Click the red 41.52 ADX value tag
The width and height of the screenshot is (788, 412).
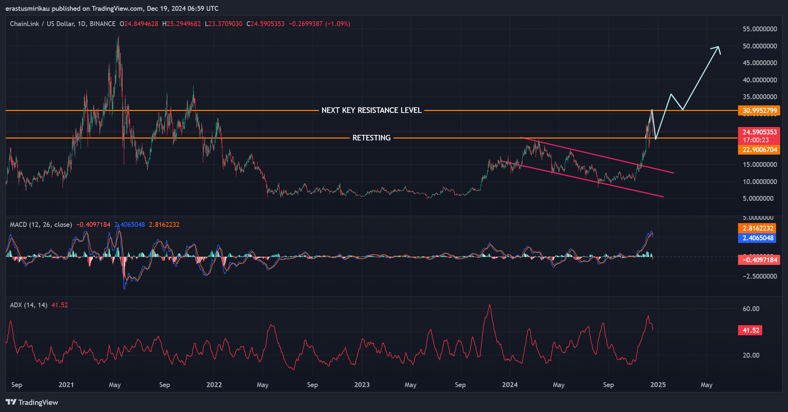pos(750,330)
